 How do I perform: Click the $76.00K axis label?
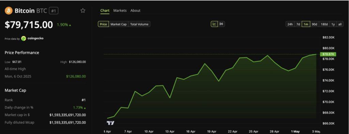coord(328,70)
